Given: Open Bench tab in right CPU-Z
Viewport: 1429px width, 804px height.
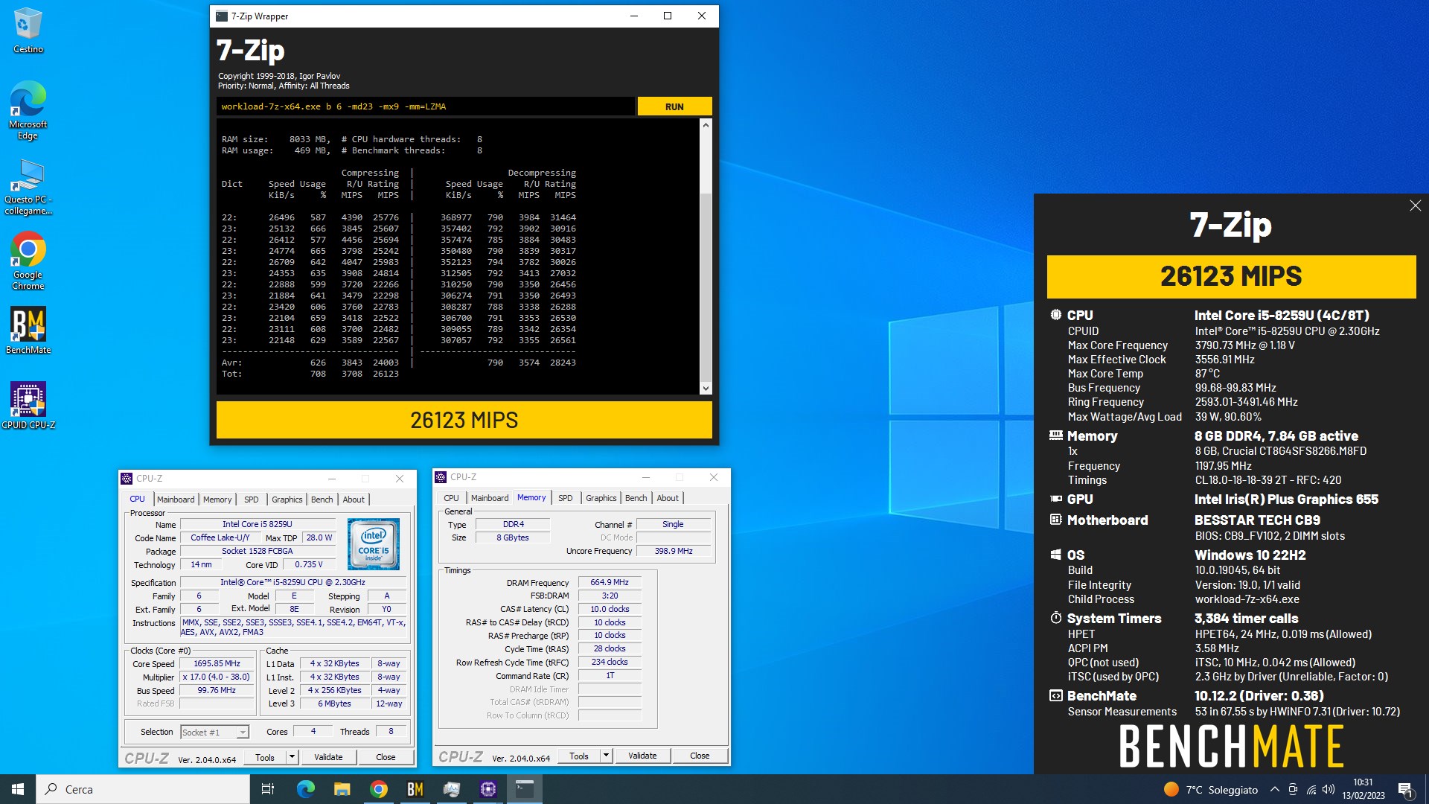Looking at the screenshot, I should click(x=636, y=498).
